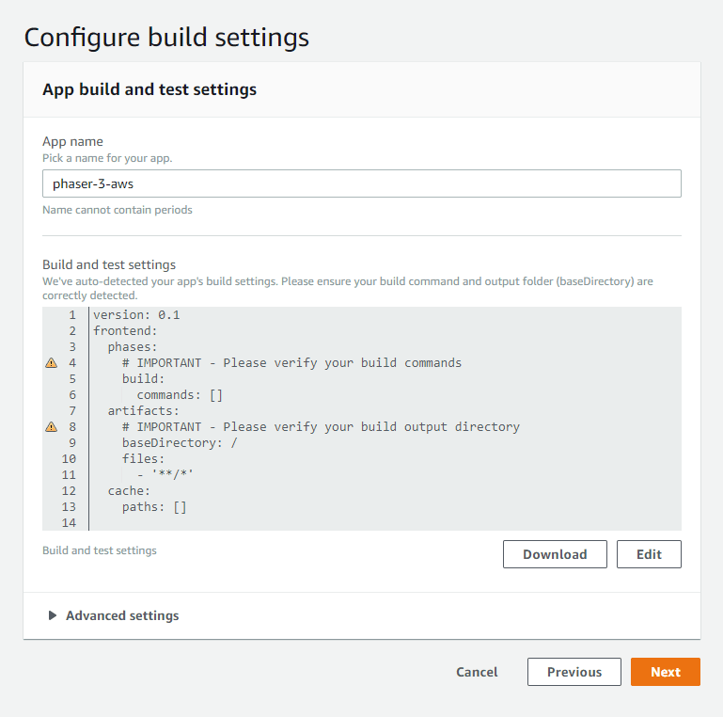This screenshot has height=717, width=723.
Task: Click the 'files:' line in the YAML
Action: pos(144,458)
